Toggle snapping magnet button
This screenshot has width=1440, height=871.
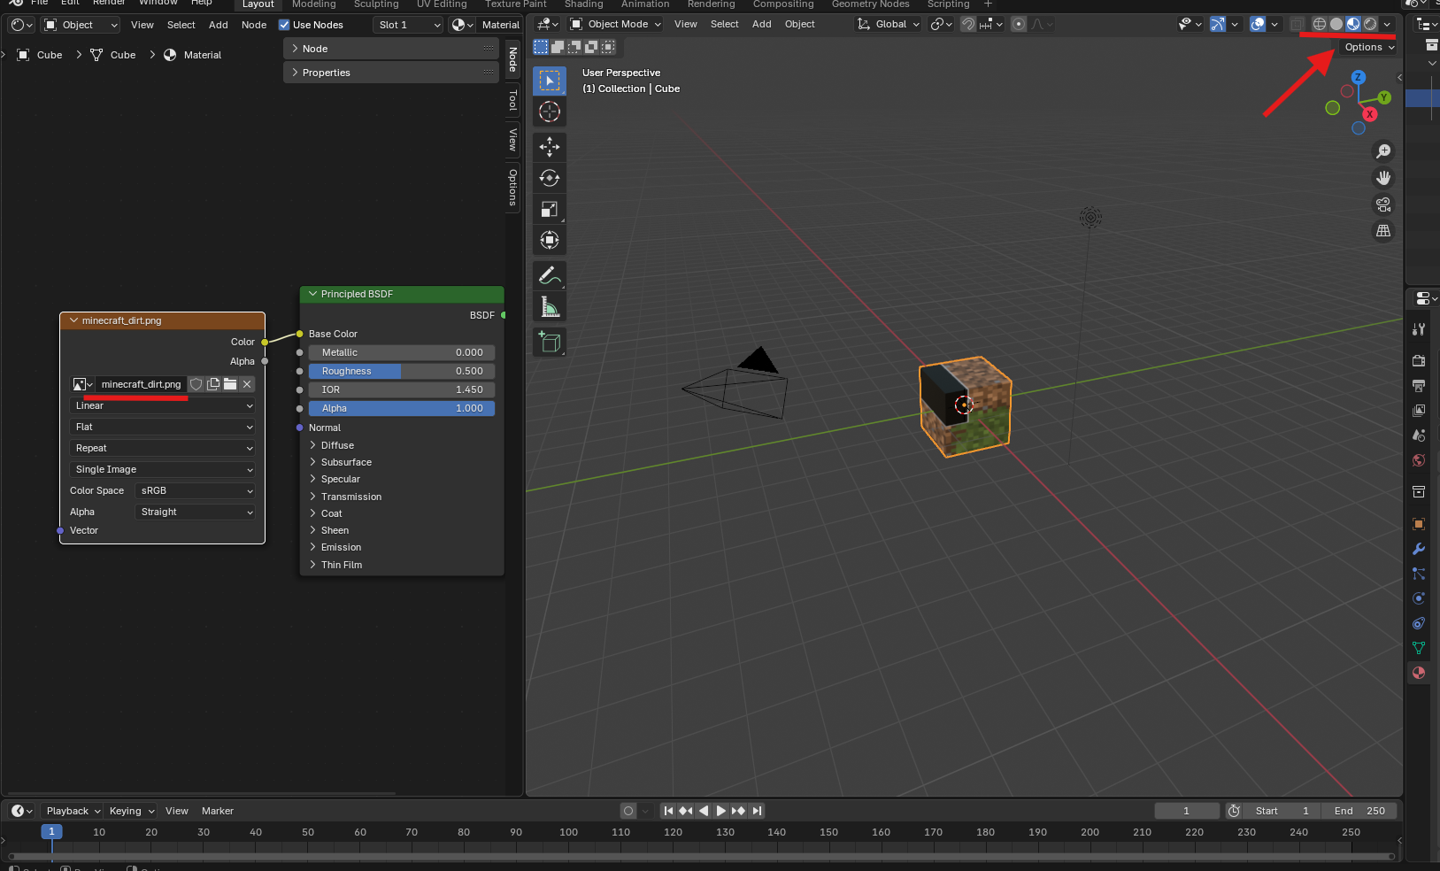click(968, 24)
